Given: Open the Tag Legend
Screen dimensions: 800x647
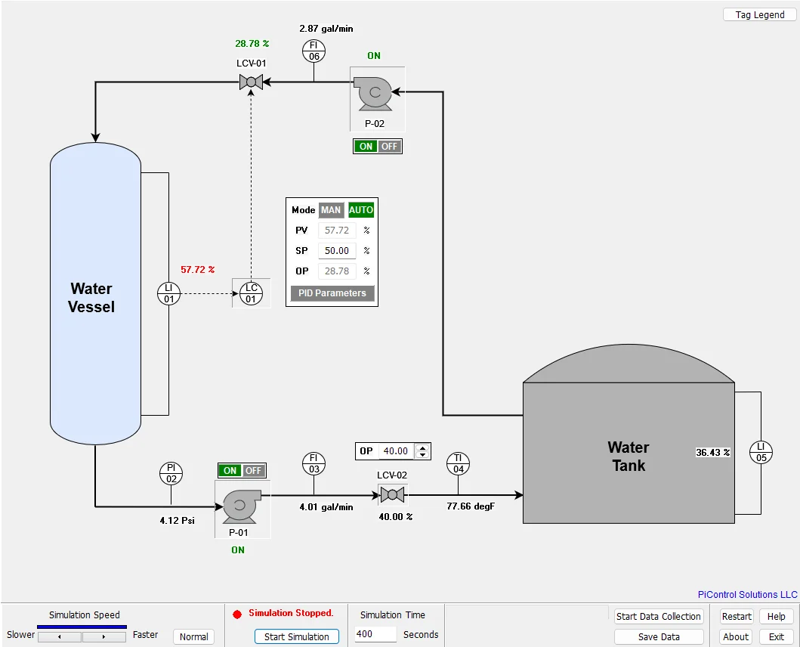Looking at the screenshot, I should pyautogui.click(x=760, y=15).
